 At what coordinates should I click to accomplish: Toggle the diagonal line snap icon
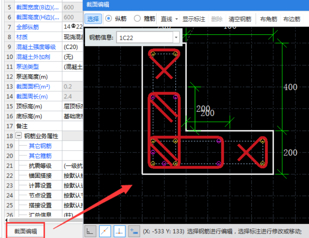pos(105,231)
